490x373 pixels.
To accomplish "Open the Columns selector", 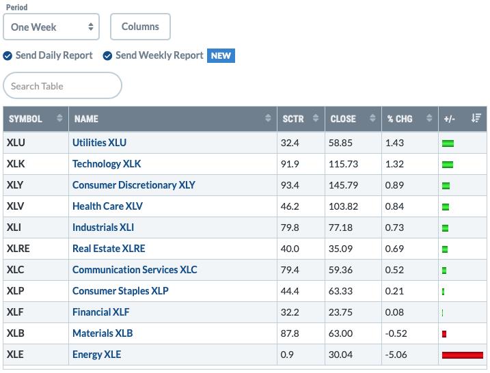I will click(x=140, y=27).
